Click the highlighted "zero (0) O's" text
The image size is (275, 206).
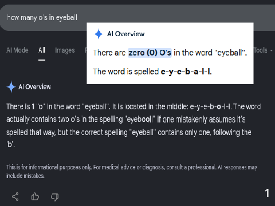[150, 53]
